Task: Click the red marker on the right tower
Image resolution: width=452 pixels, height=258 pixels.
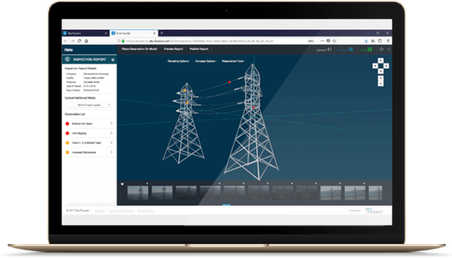Action: pos(254,108)
